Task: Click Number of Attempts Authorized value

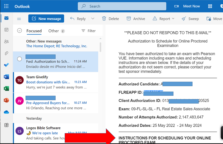Action: tap(191, 117)
